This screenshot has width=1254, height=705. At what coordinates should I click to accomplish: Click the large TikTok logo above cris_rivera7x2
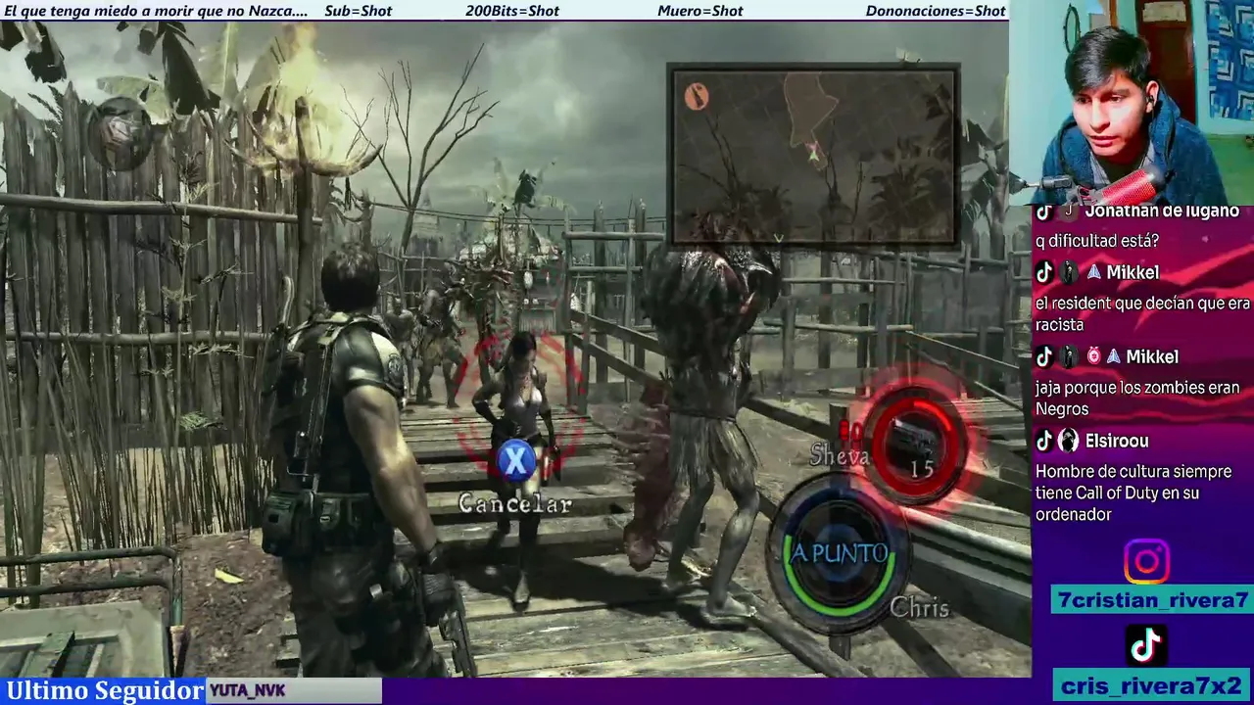click(x=1146, y=645)
